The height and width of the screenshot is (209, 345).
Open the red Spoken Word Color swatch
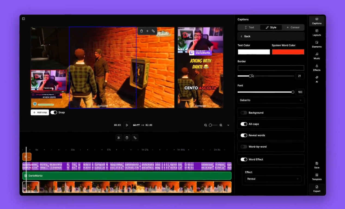[288, 52]
